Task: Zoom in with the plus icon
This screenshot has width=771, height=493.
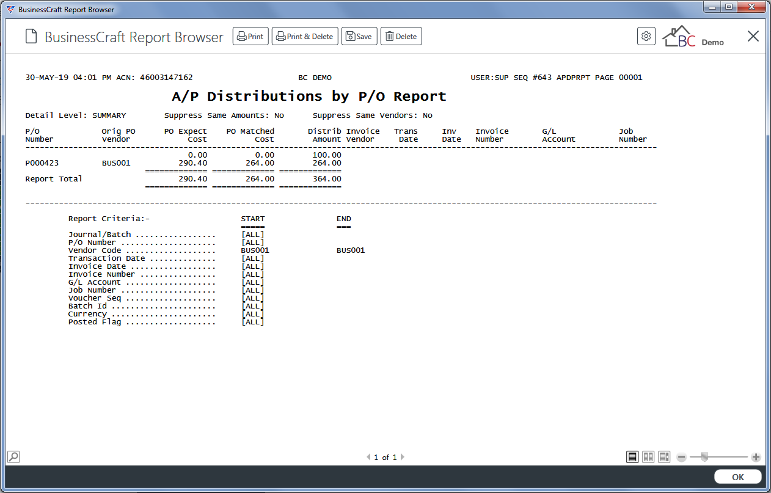Action: [x=756, y=457]
